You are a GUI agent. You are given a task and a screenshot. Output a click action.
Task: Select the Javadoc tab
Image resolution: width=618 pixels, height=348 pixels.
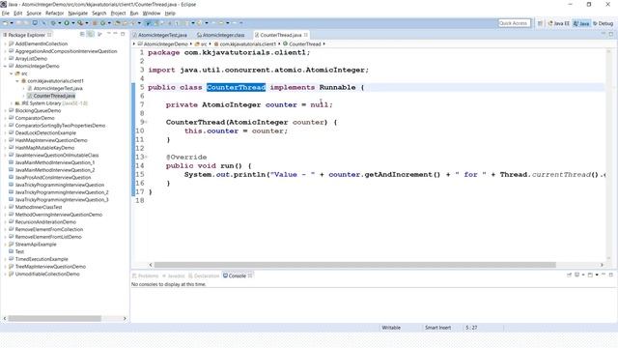click(x=174, y=275)
